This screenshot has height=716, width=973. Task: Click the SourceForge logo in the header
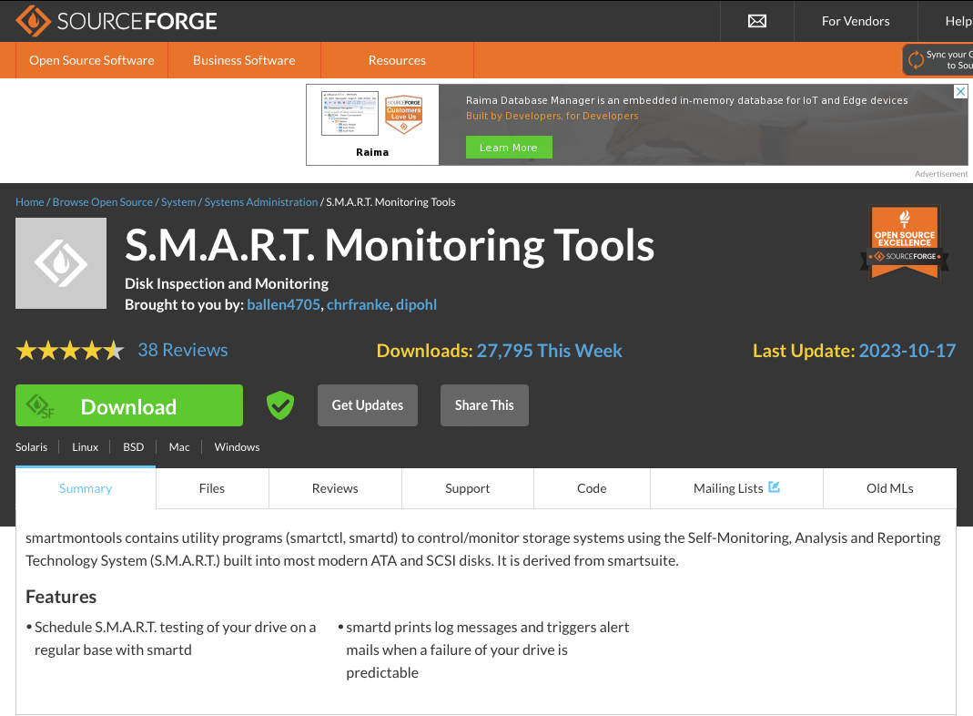(116, 21)
